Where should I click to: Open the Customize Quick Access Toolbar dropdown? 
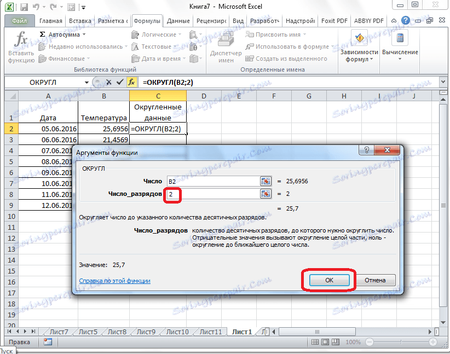point(83,8)
